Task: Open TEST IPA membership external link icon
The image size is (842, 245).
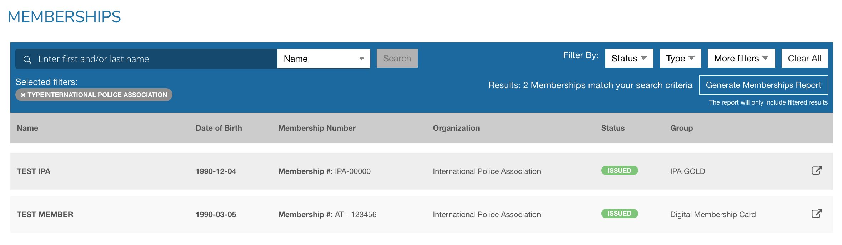Action: click(x=817, y=170)
